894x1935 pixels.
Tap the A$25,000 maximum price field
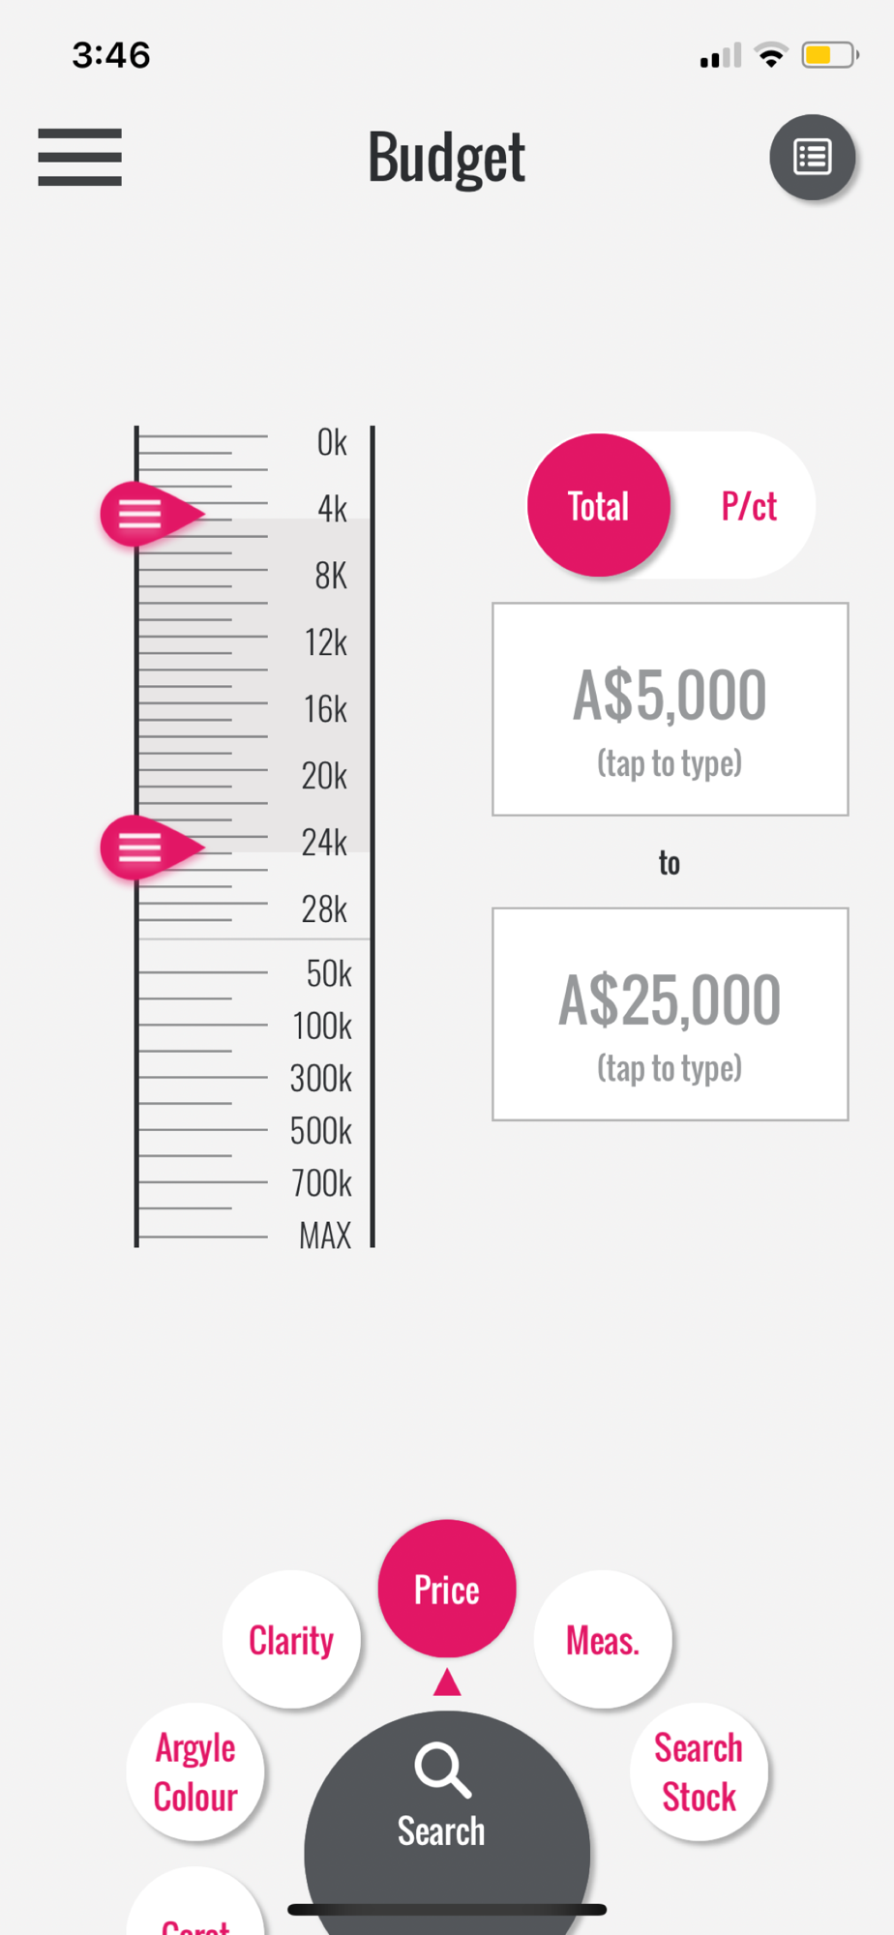tap(670, 1014)
